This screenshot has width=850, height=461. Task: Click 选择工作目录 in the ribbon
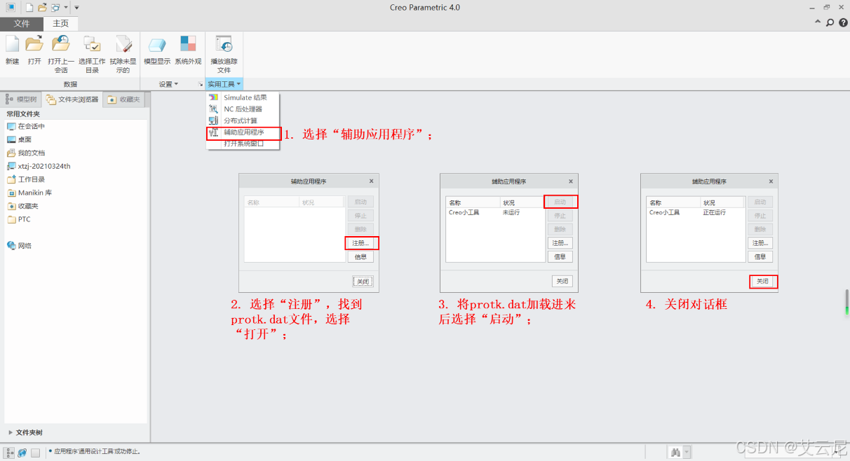pyautogui.click(x=92, y=55)
